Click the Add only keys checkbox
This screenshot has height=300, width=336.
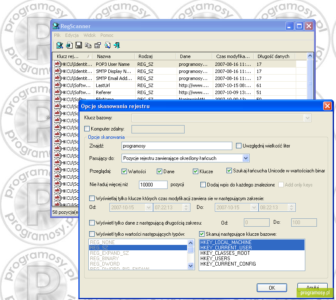pyautogui.click(x=281, y=184)
